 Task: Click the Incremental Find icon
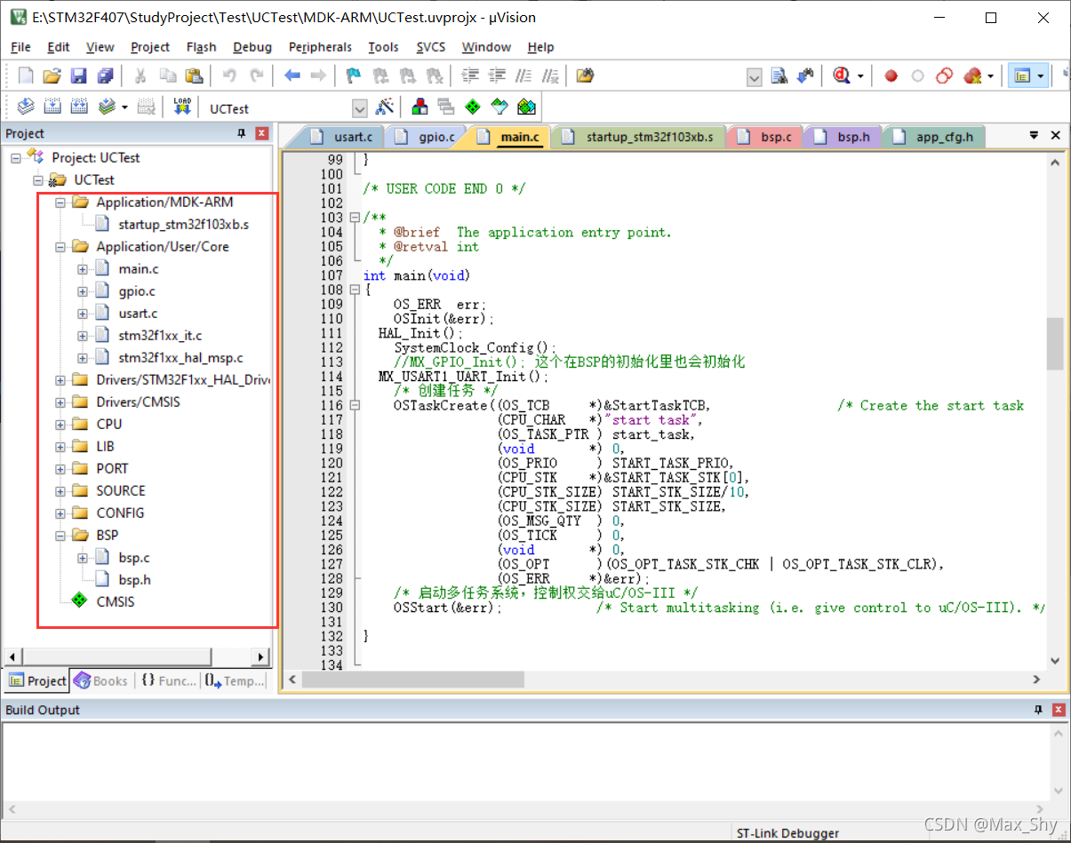click(x=805, y=76)
